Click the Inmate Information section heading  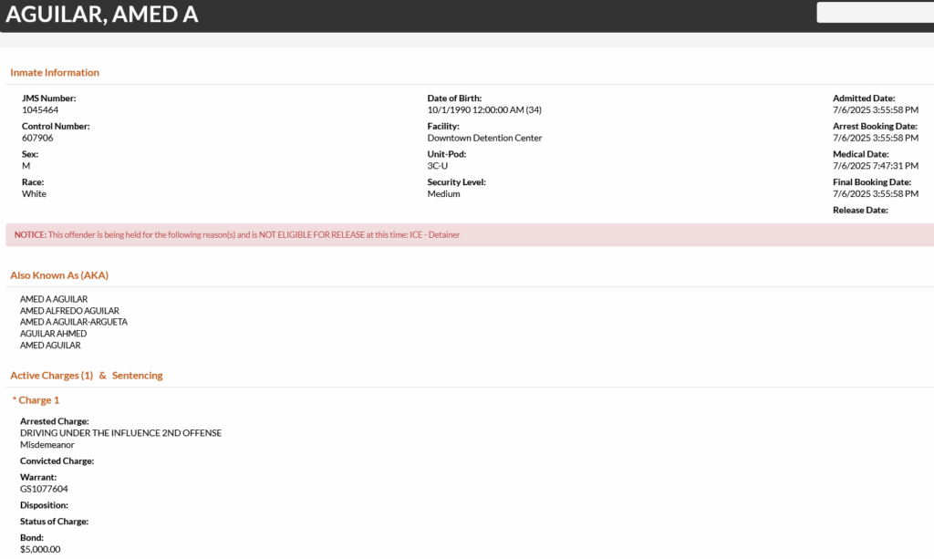click(55, 73)
